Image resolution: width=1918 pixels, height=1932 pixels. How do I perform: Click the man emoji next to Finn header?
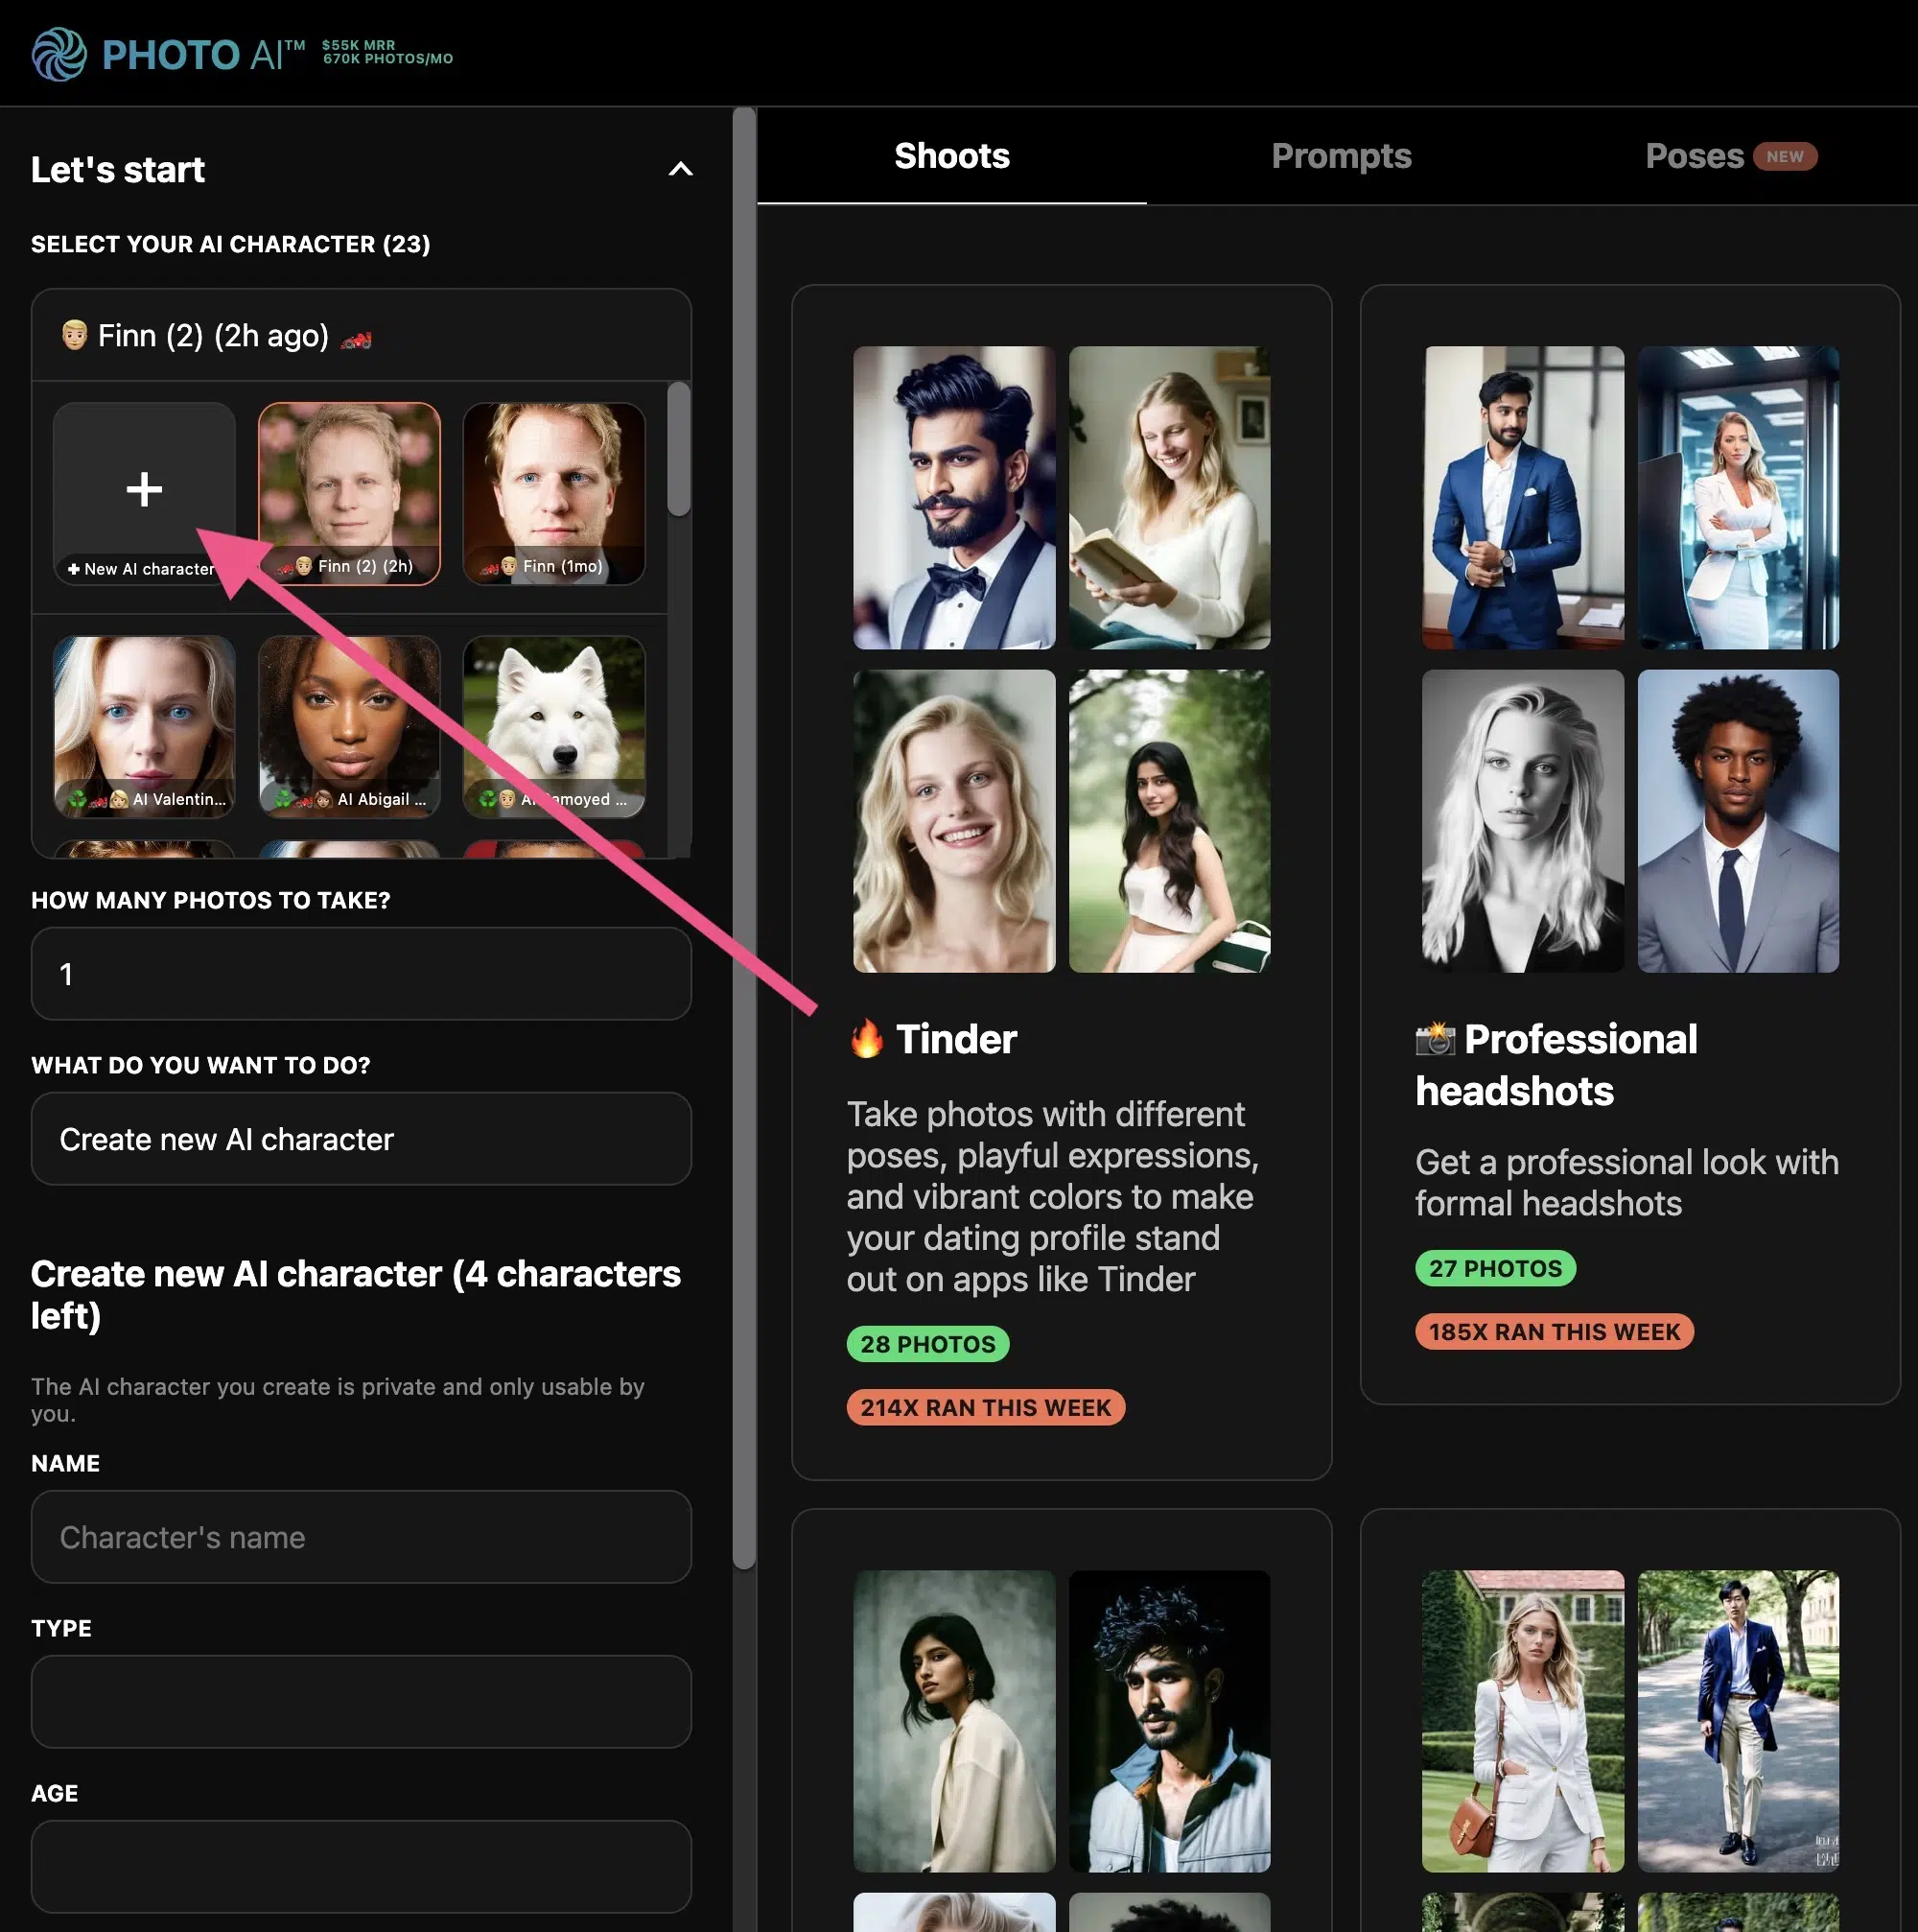click(x=73, y=335)
